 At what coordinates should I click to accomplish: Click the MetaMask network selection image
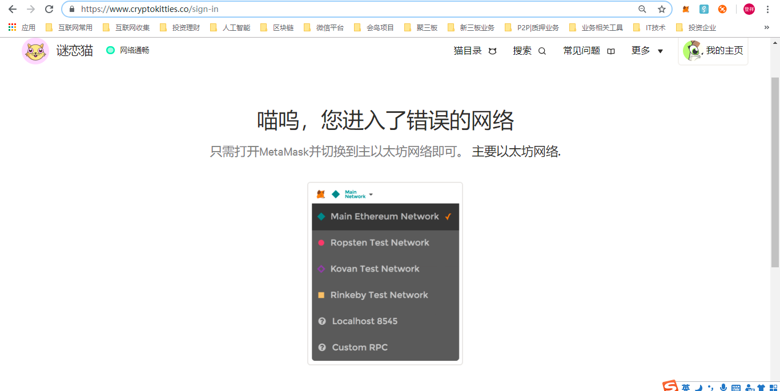385,274
